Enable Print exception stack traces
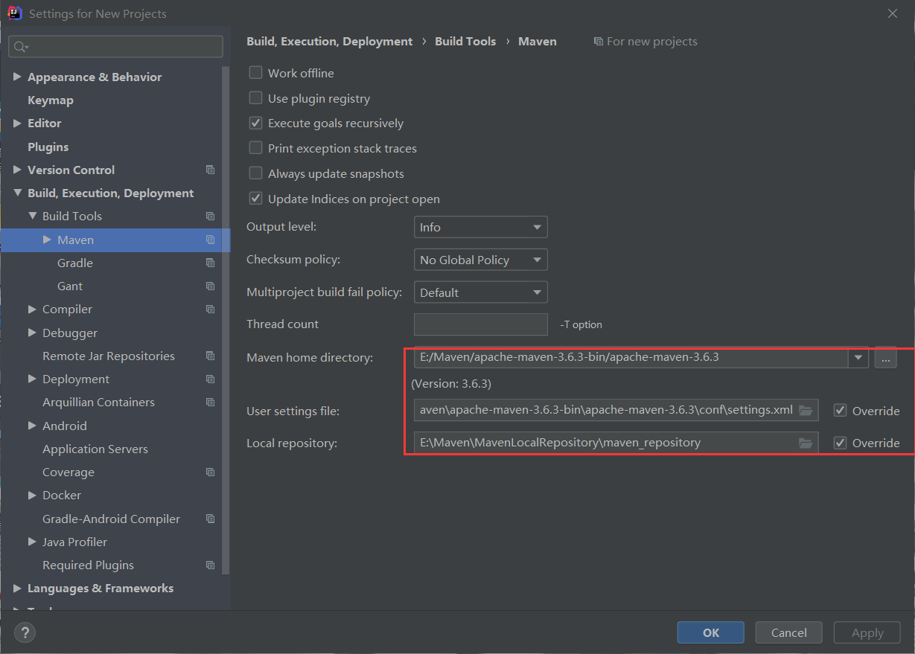The width and height of the screenshot is (915, 654). pos(255,148)
